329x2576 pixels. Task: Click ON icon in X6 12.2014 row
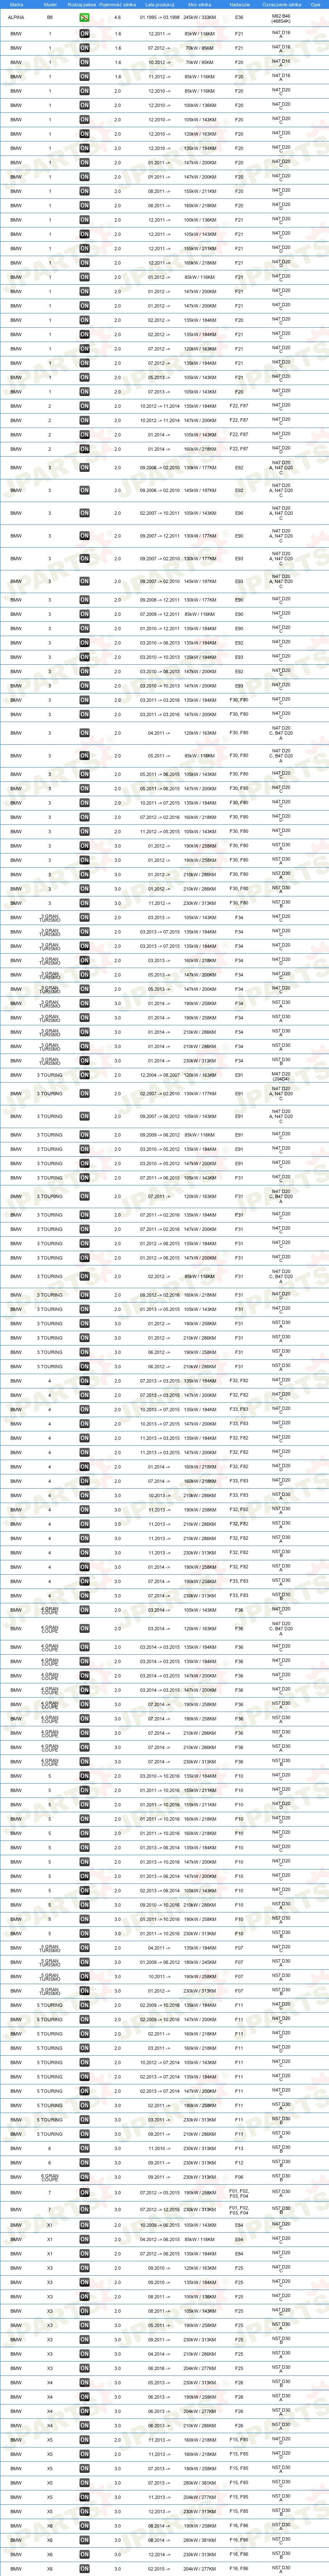(84, 2554)
